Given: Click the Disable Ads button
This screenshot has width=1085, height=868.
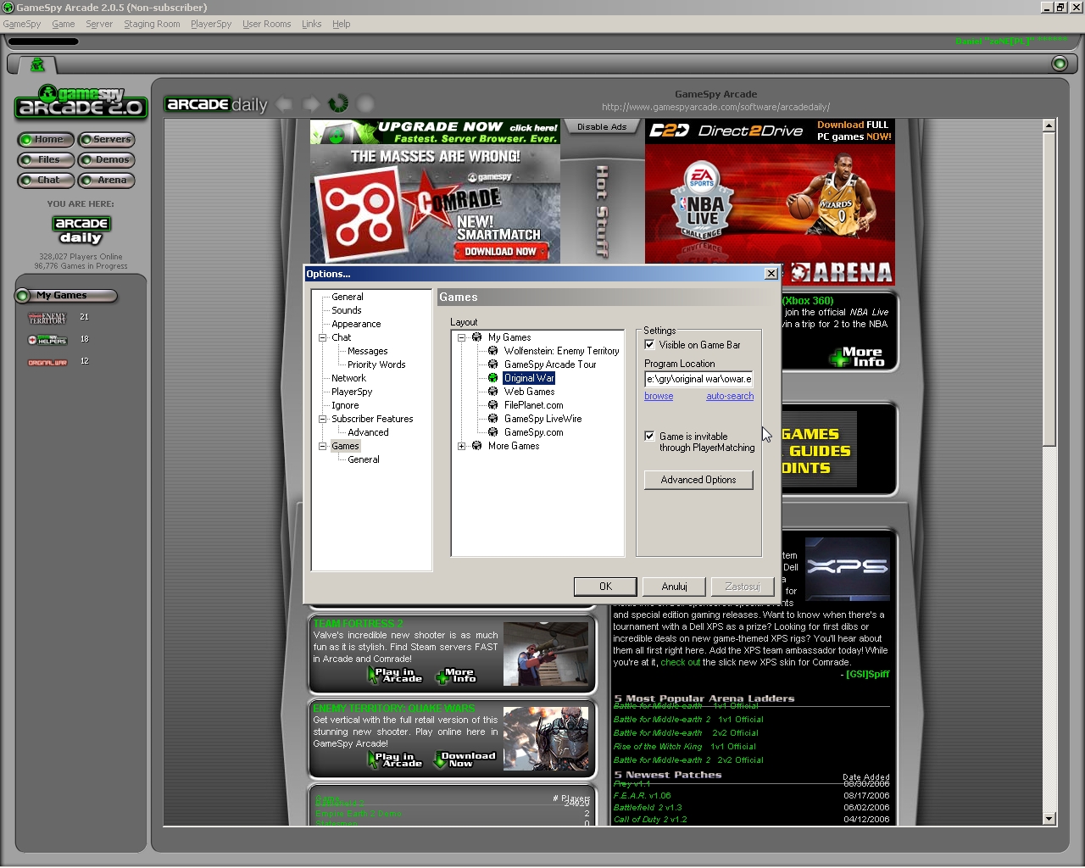Looking at the screenshot, I should 602,127.
